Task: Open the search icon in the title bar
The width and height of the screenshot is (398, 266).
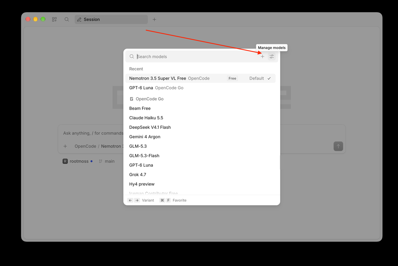Action: click(67, 20)
